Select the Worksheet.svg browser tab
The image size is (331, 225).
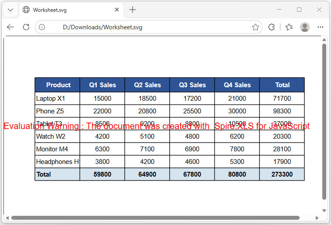coord(72,10)
